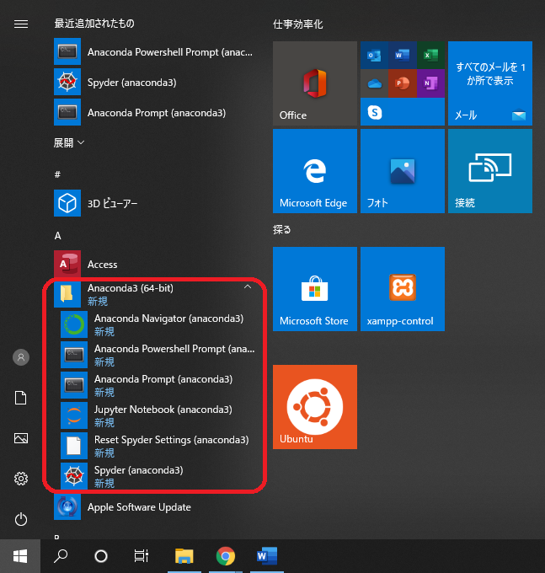545x573 pixels.
Task: Open the メール tile
Action: 490,83
